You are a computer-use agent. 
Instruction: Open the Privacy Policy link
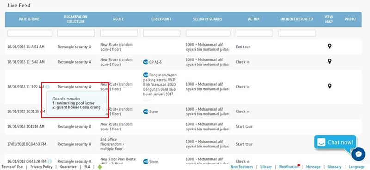(41, 167)
